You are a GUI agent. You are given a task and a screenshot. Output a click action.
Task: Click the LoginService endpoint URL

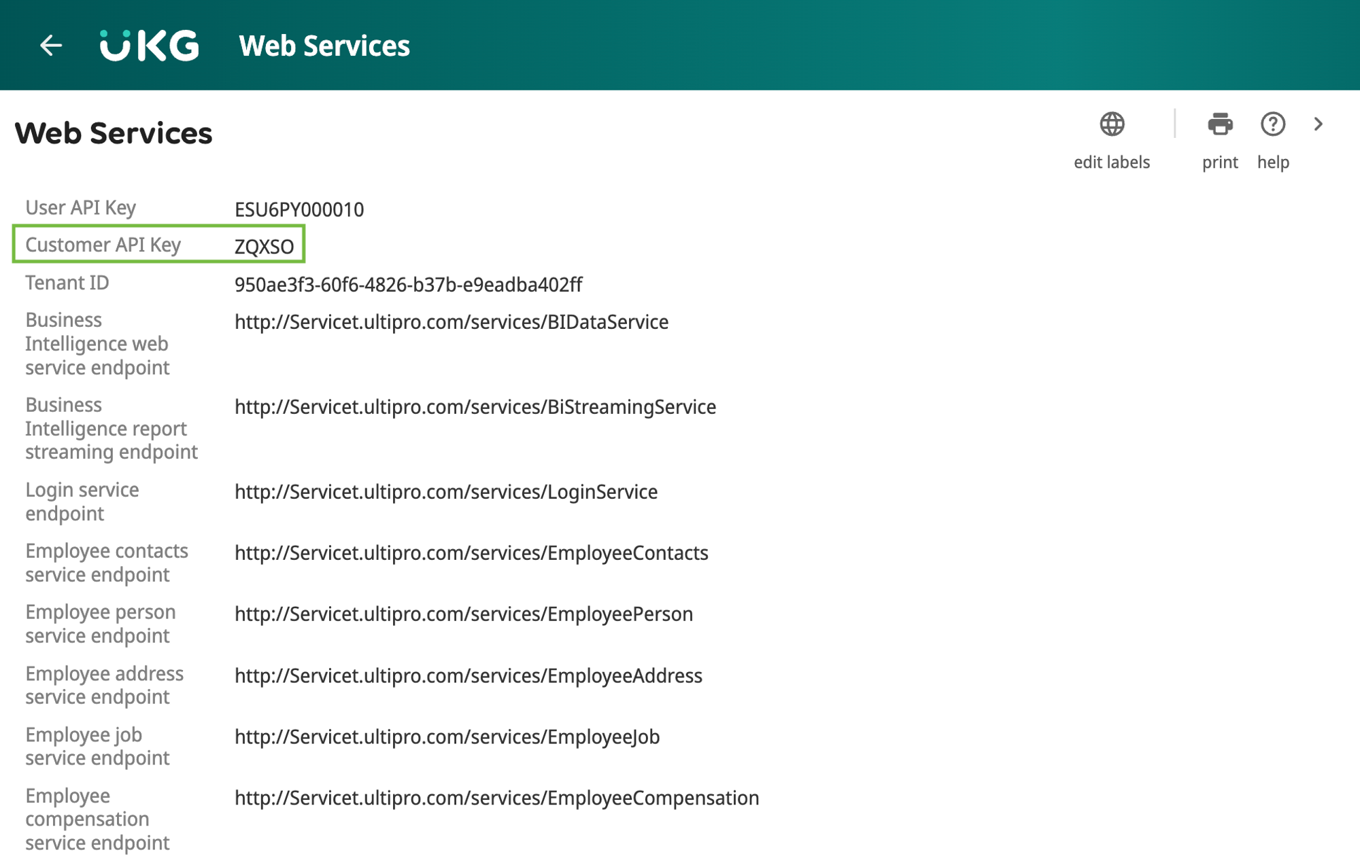click(446, 492)
